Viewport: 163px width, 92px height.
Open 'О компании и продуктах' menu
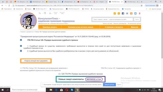[x=114, y=27]
